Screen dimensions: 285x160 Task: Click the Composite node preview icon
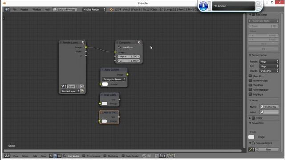point(139,43)
